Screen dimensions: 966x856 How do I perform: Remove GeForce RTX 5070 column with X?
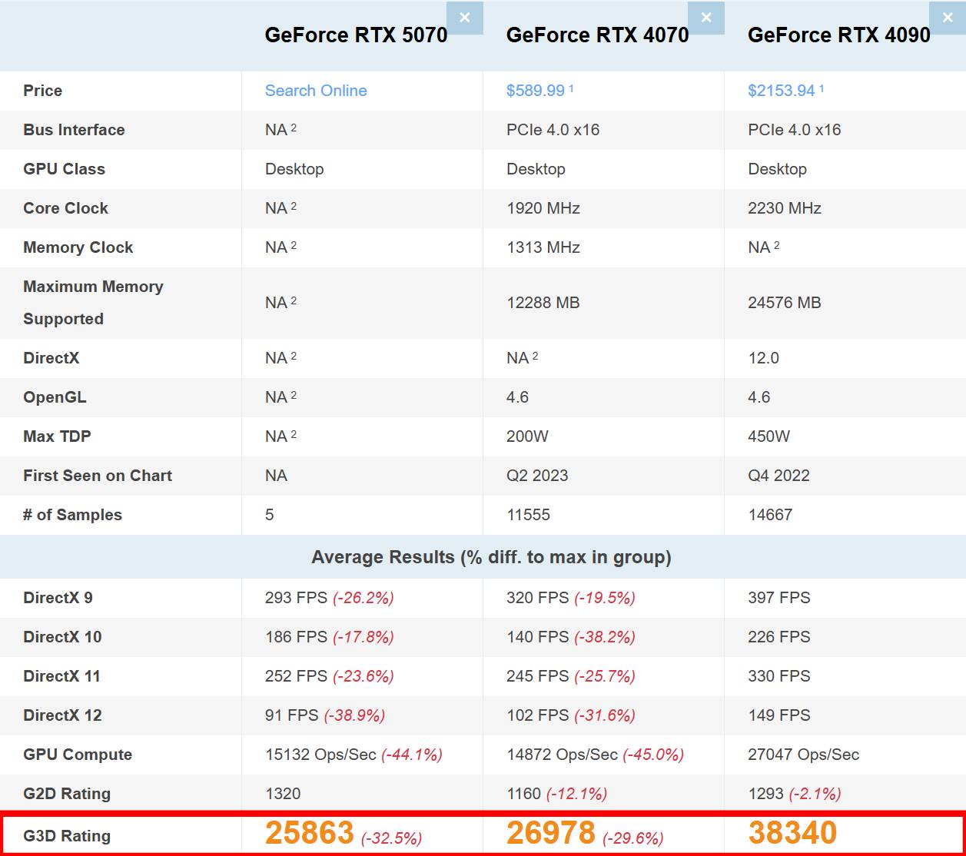coord(464,18)
